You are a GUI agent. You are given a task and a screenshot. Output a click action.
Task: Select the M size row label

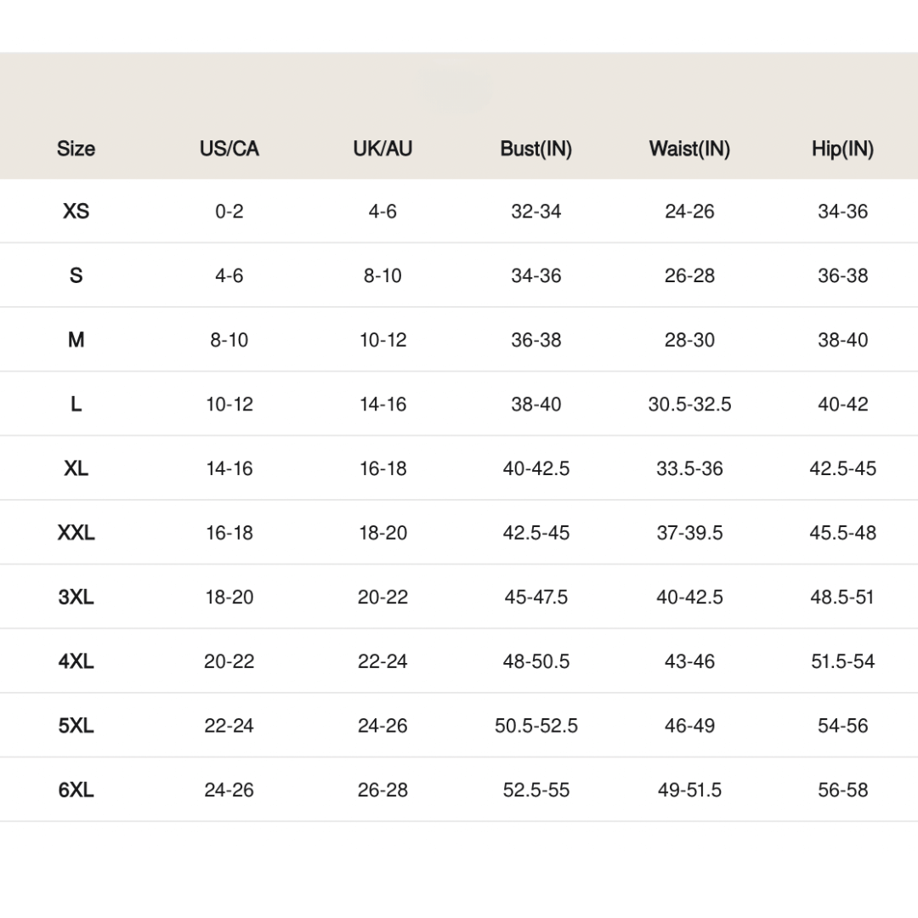76,340
